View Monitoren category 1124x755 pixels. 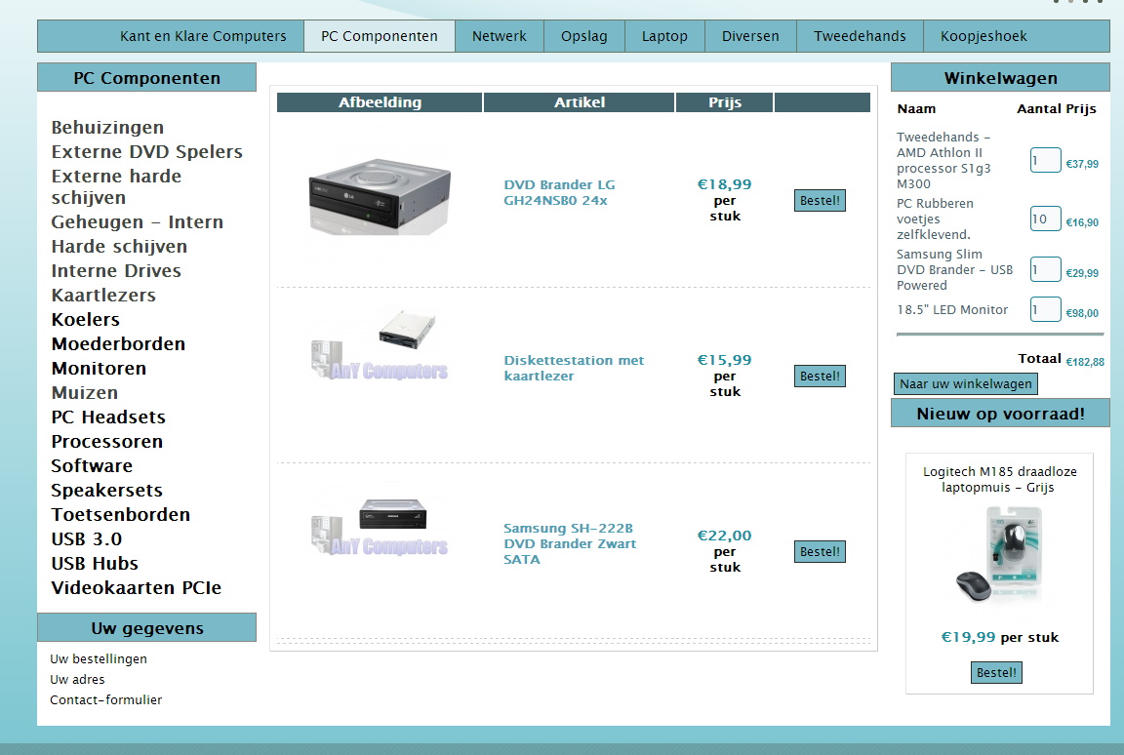point(99,368)
